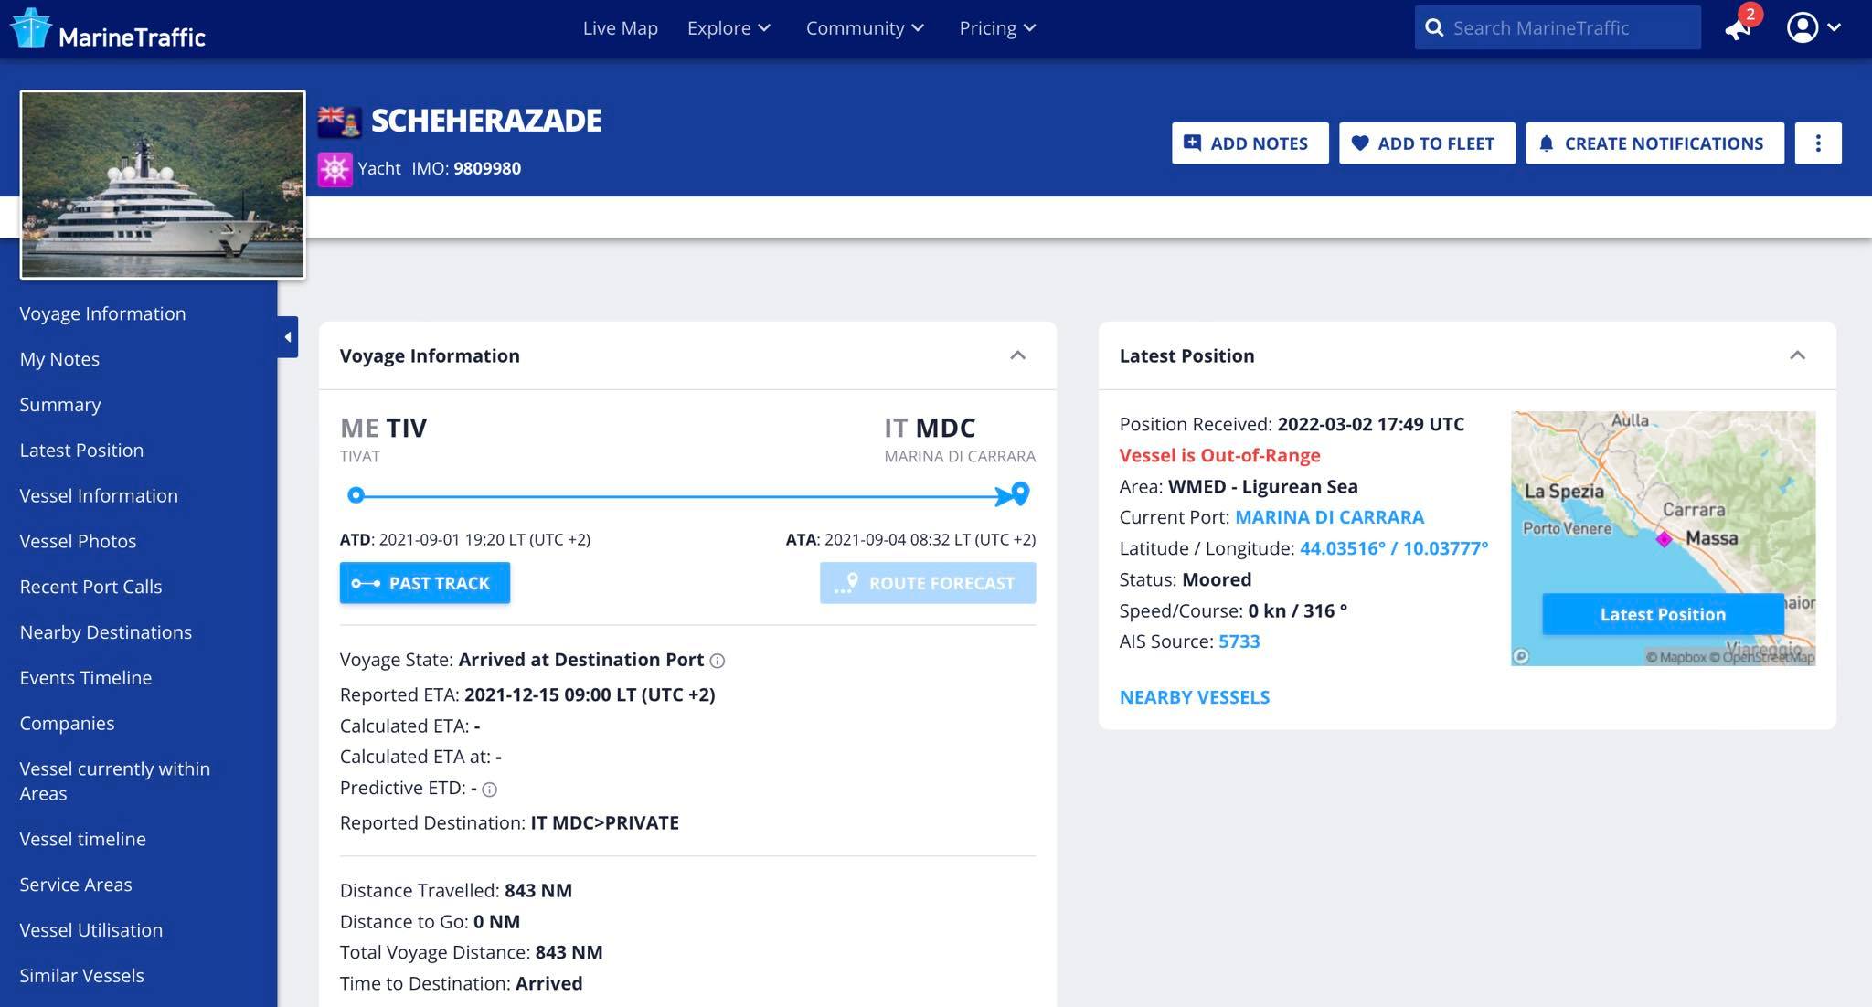Click the pink yacht vessel-type icon

335,169
